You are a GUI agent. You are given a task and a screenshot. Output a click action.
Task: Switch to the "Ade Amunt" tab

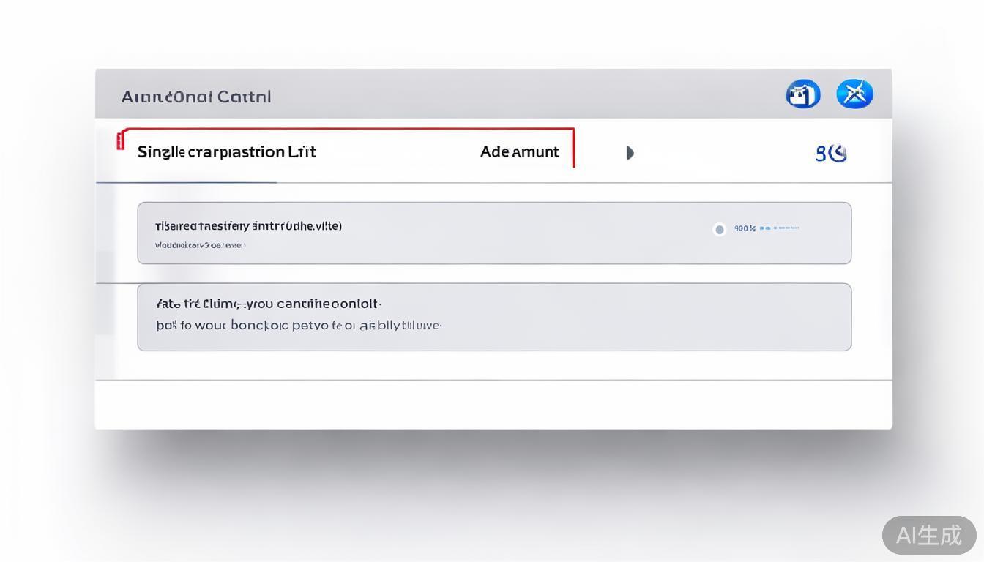click(x=519, y=152)
